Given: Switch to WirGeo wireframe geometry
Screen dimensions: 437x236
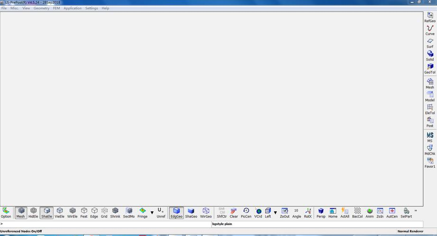Looking at the screenshot, I should (206, 213).
